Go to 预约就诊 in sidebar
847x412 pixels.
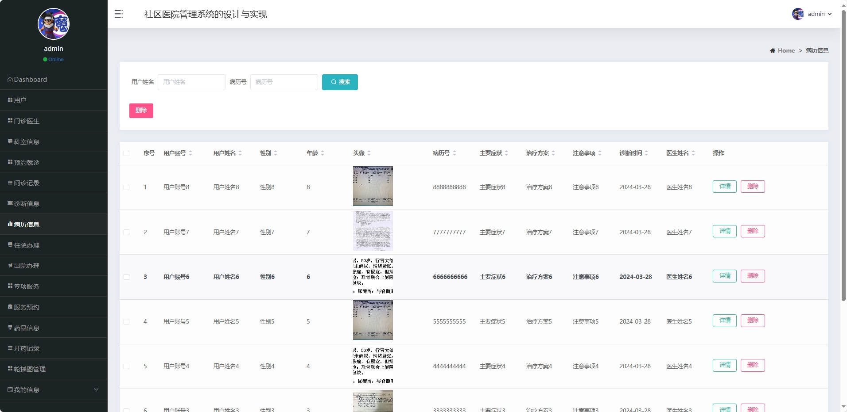point(54,162)
